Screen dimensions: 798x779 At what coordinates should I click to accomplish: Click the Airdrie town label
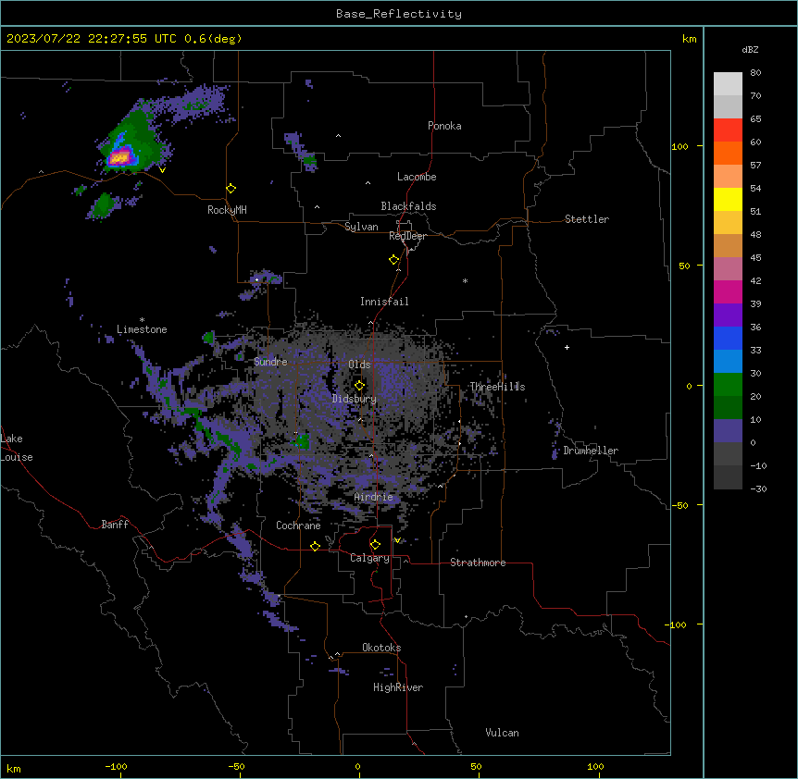coord(374,497)
